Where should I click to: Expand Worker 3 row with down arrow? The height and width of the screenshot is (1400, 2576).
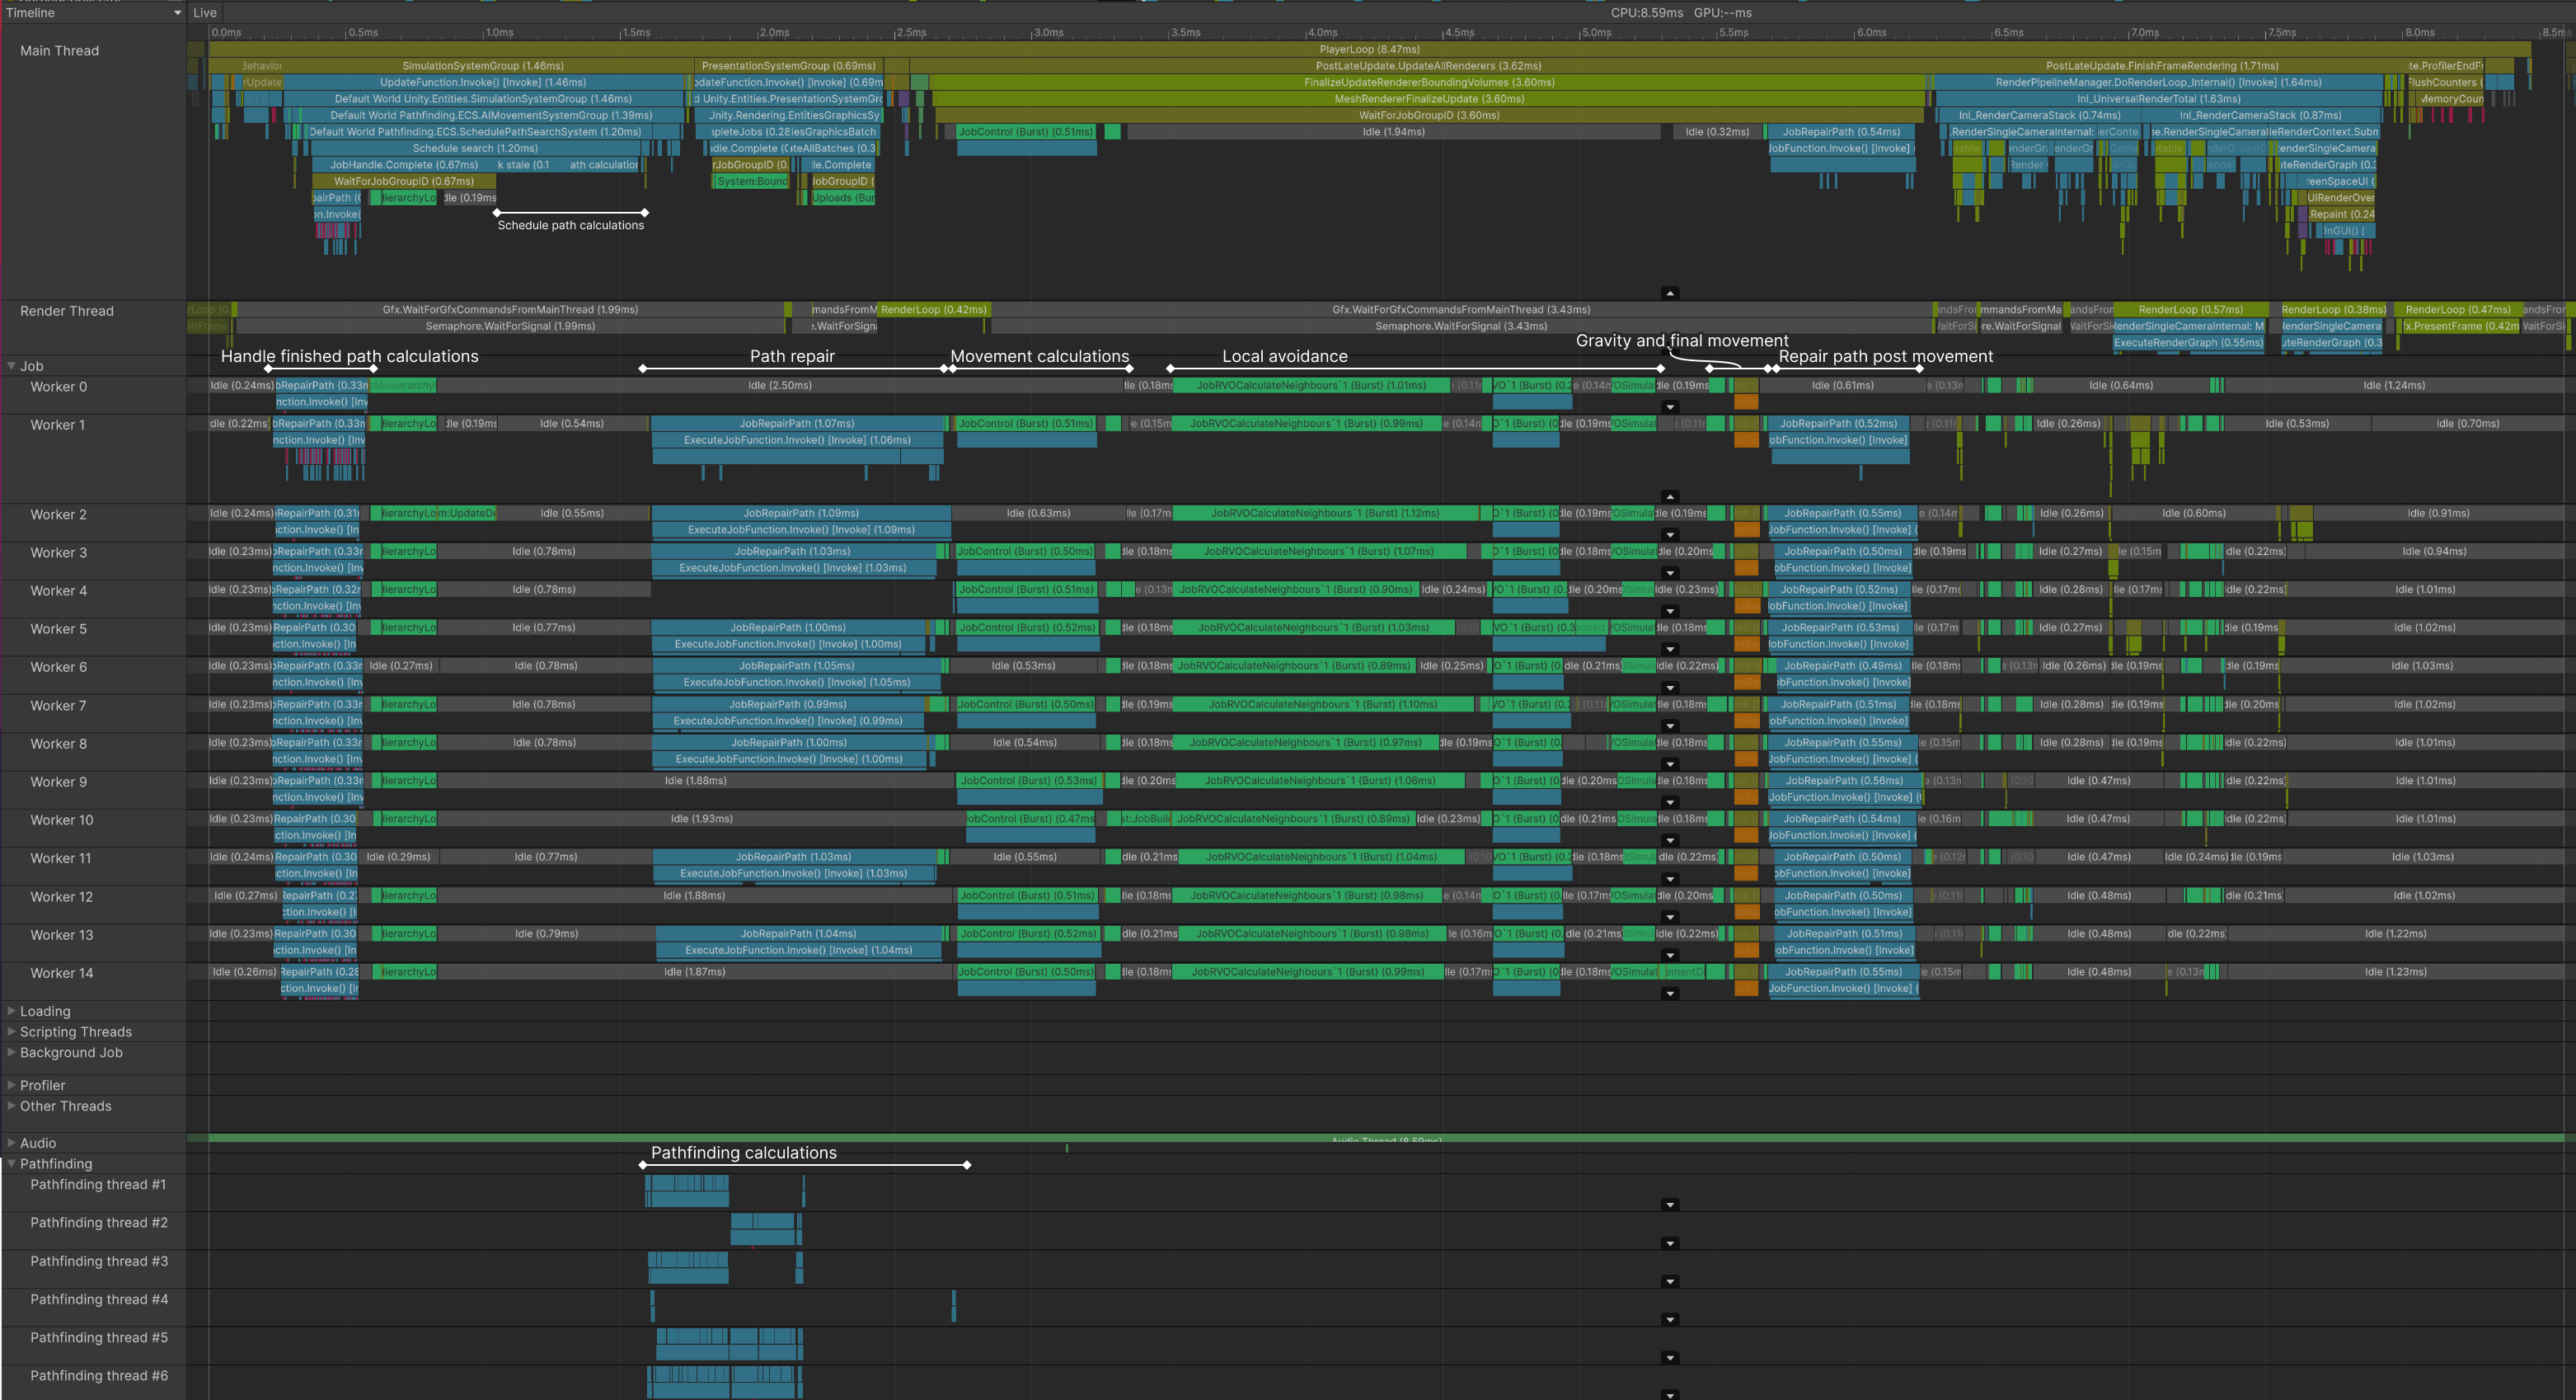click(x=1670, y=573)
